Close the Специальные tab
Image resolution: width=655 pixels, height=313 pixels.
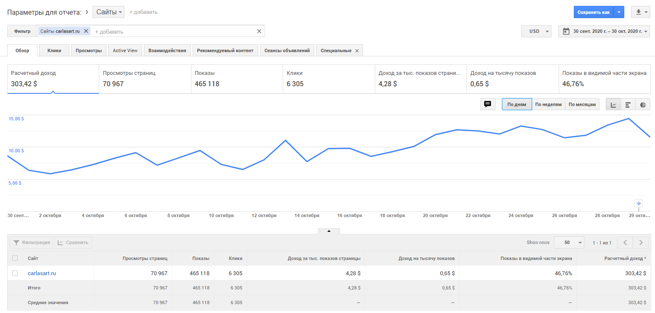357,50
